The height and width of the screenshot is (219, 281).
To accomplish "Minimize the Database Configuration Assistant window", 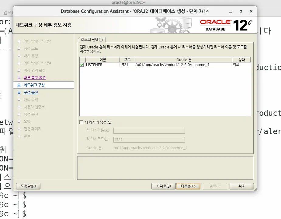I will [231, 12].
